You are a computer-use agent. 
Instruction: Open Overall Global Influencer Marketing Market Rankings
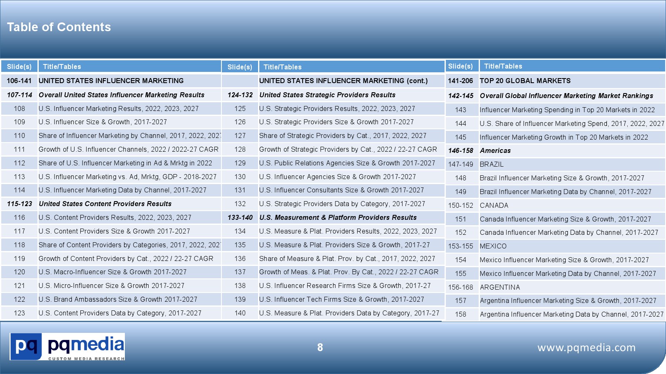tap(566, 96)
